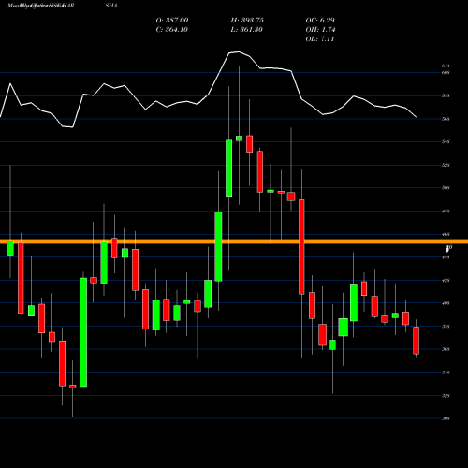Click the 448 price axis label
Image resolution: width=468 pixels, height=468 pixels.
click(446, 257)
